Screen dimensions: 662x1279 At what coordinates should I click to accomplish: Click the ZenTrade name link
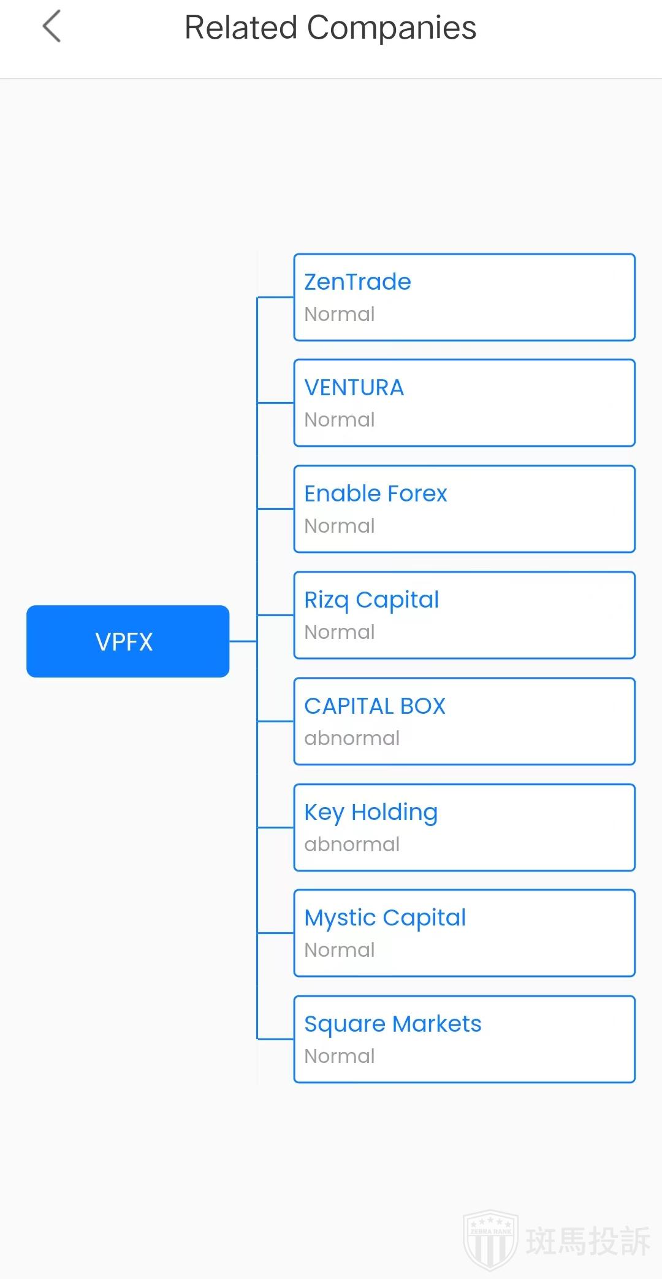357,282
